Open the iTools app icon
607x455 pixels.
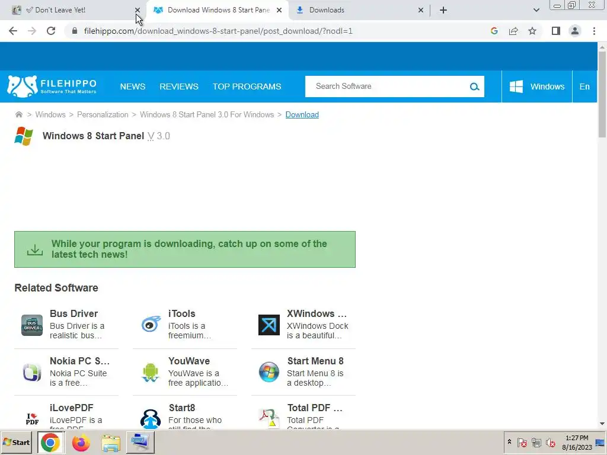coord(151,324)
